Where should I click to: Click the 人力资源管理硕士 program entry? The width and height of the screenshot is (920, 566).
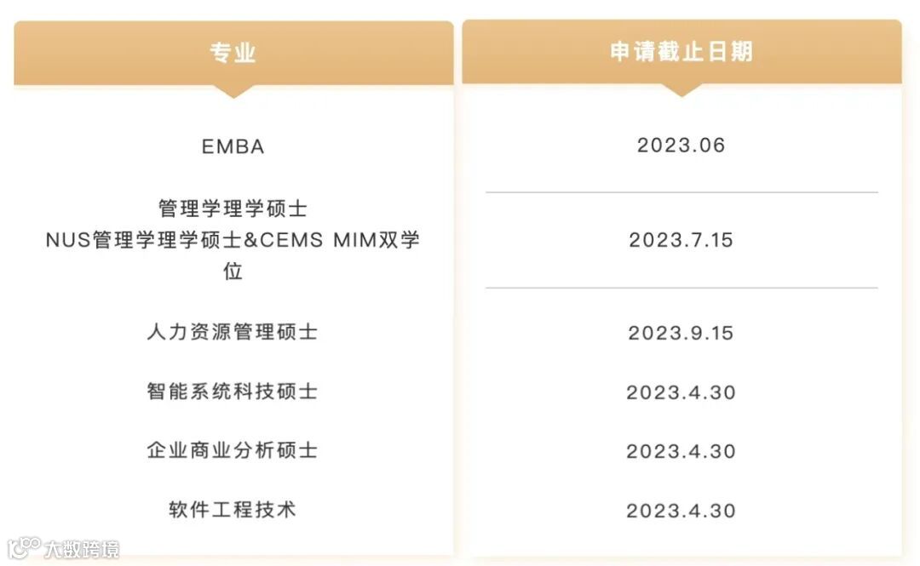(x=233, y=332)
